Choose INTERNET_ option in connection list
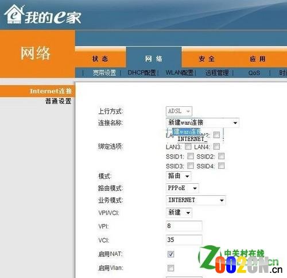The image size is (287, 278). [192, 139]
